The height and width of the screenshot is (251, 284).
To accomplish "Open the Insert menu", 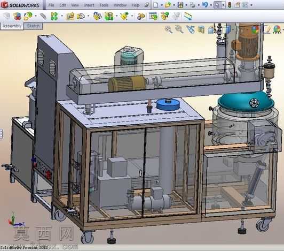I will [x=89, y=5].
